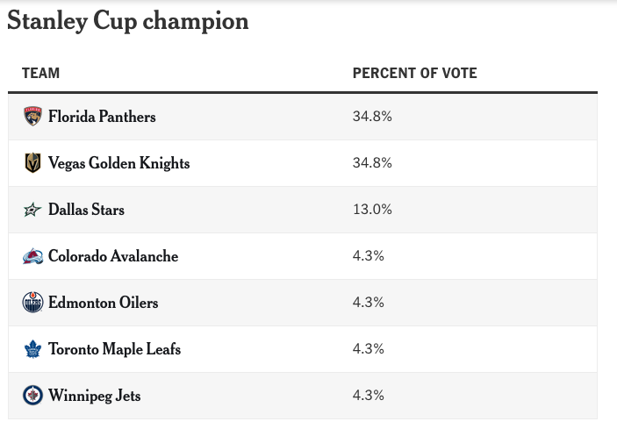
Task: Click the Vegas Golden Knights logo icon
Action: pyautogui.click(x=32, y=163)
